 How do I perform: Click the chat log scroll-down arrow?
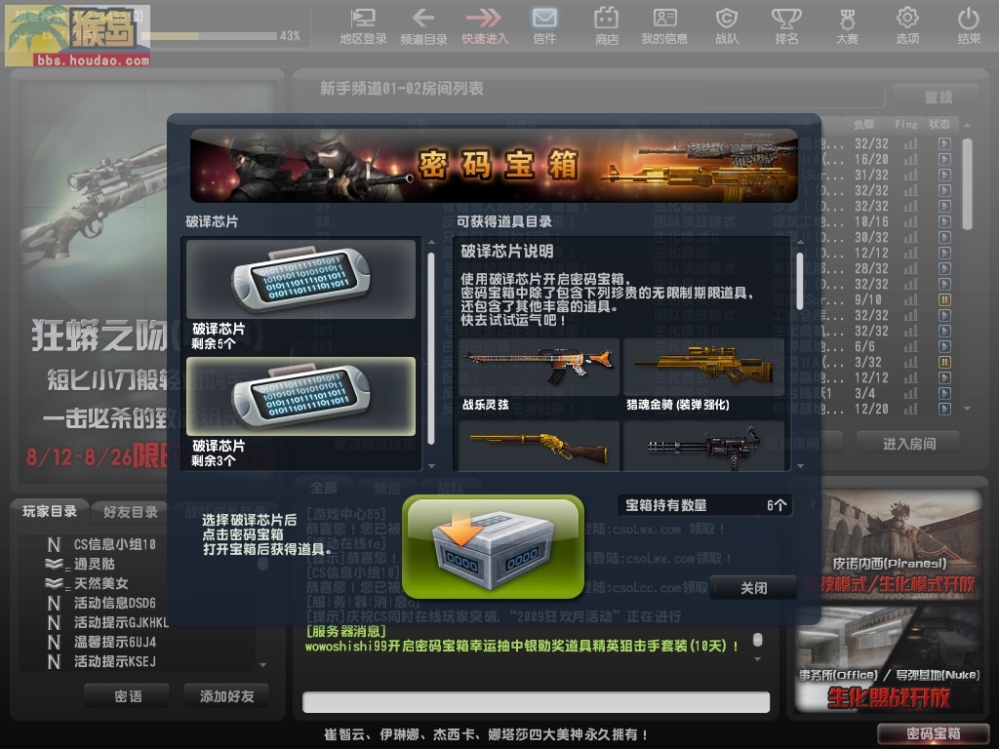pyautogui.click(x=757, y=659)
